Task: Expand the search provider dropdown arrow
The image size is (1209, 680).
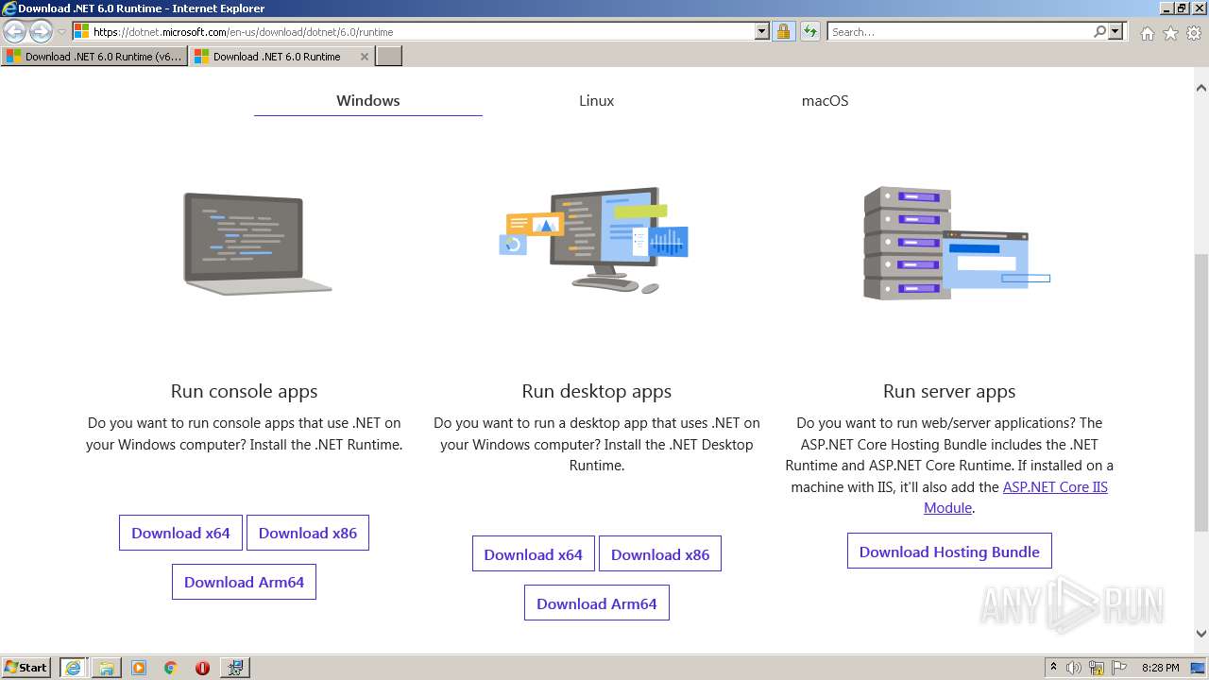Action: click(x=1115, y=31)
